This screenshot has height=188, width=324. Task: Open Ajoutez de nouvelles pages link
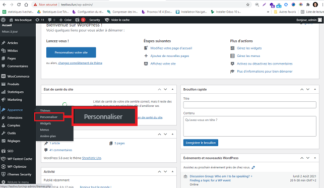(x=170, y=56)
